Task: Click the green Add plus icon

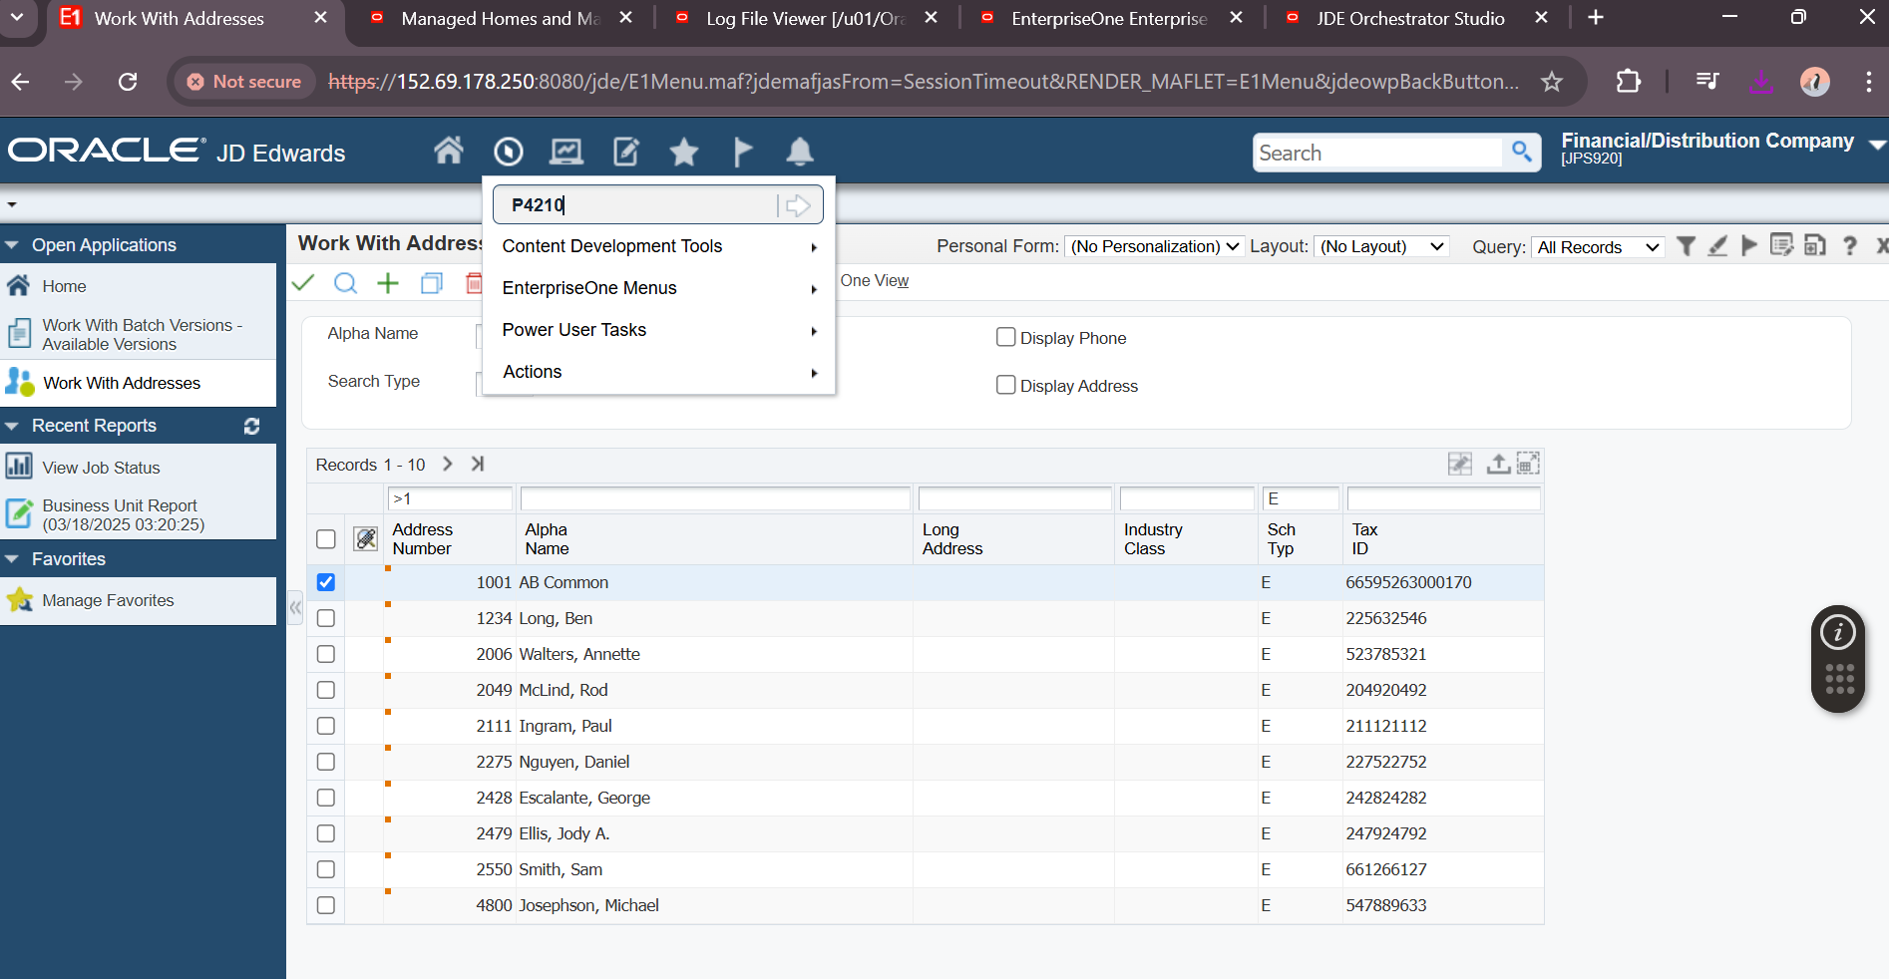Action: (x=388, y=283)
